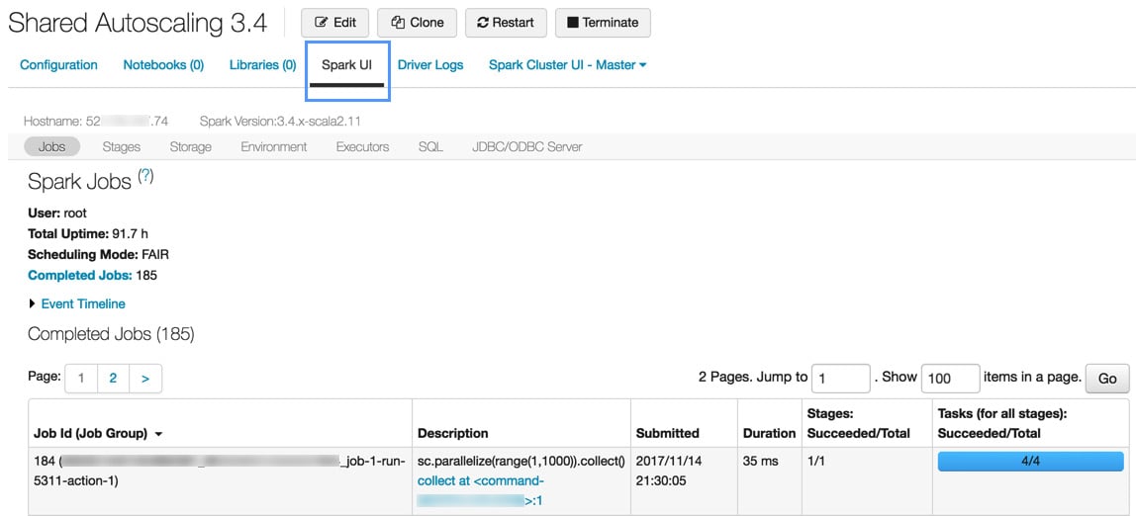Click the 4/4 tasks progress bar
Image resolution: width=1136 pixels, height=516 pixels.
click(x=1030, y=461)
